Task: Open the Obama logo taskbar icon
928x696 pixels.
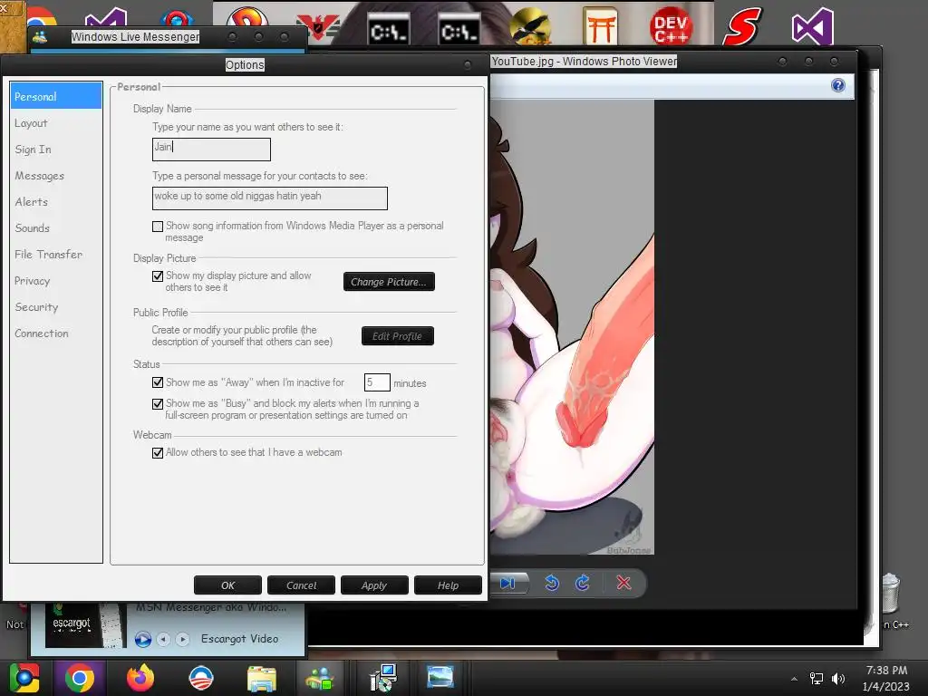Action: coord(201,678)
